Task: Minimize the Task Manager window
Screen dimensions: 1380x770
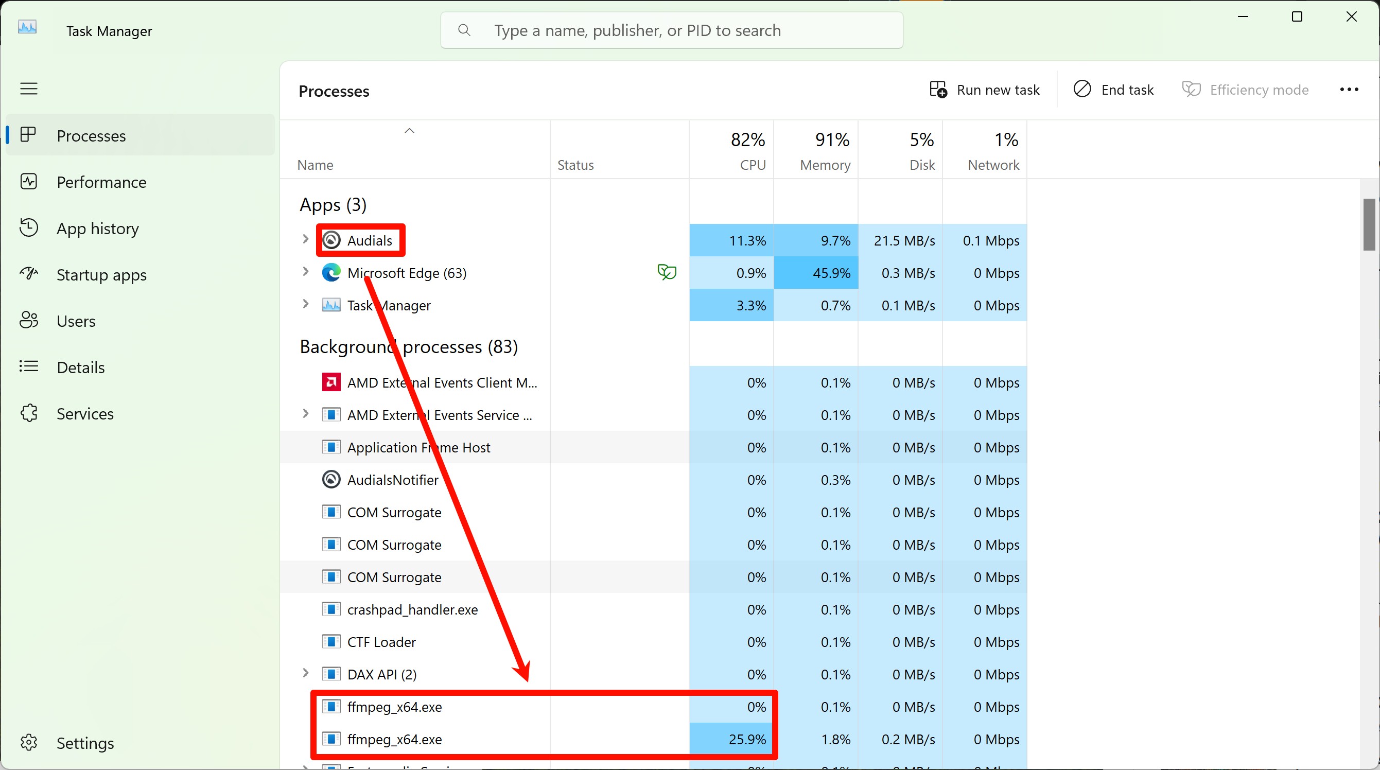Action: coord(1244,16)
